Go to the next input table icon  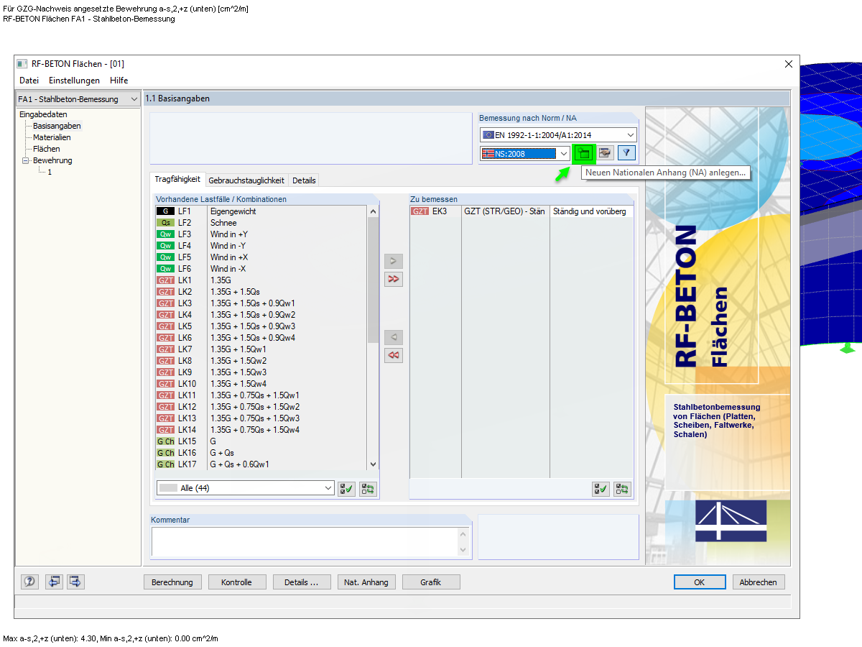tap(75, 582)
